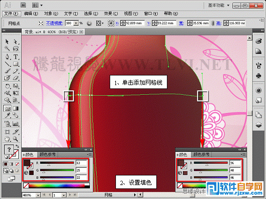Select the Gradient tool
Screen dimensions: 266x199
tap(15, 108)
